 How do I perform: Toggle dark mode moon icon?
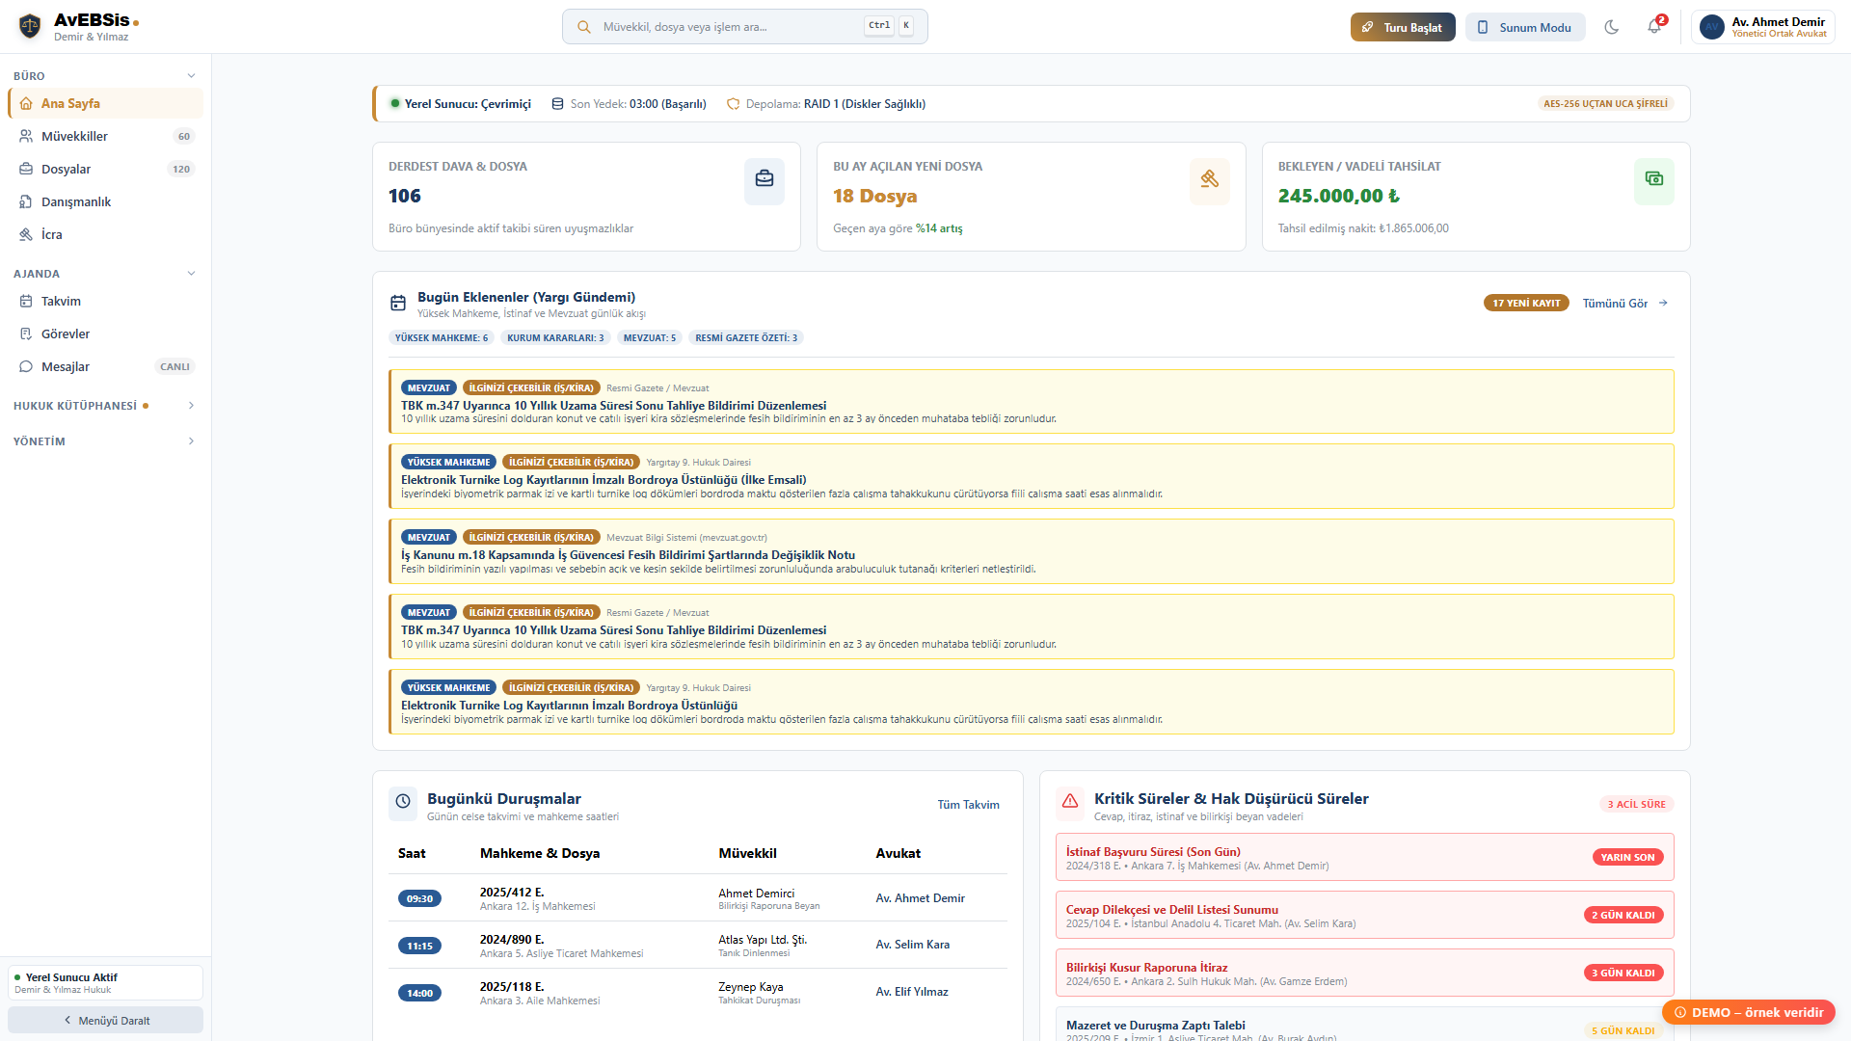[x=1611, y=27]
